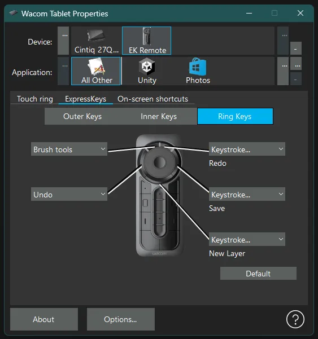Screen dimensions: 318x339
Task: Choose the Unity application icon
Action: click(147, 71)
